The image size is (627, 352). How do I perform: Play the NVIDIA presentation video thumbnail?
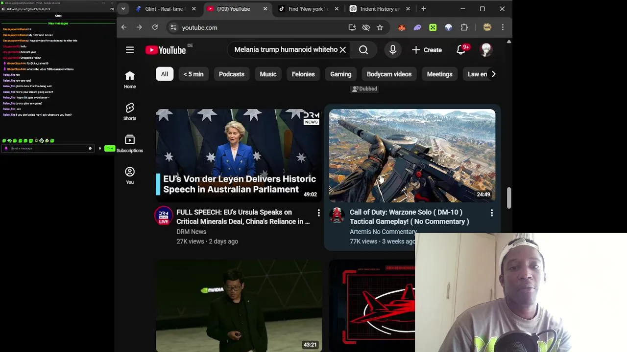239,306
